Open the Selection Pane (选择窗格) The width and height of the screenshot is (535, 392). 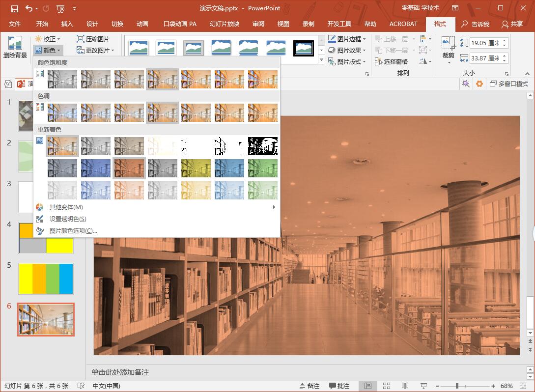pyautogui.click(x=391, y=62)
